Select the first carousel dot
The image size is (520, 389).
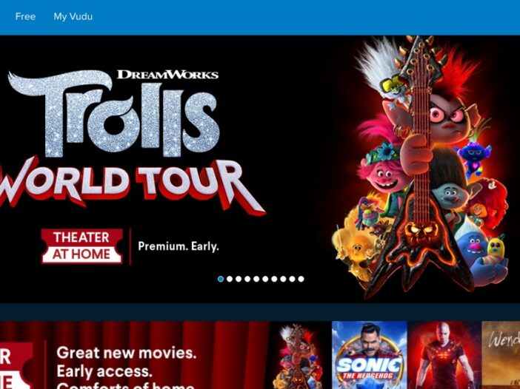click(221, 279)
